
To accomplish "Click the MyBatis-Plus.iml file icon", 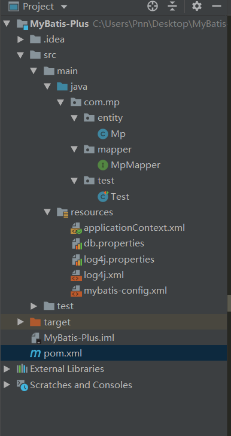I will pos(37,338).
